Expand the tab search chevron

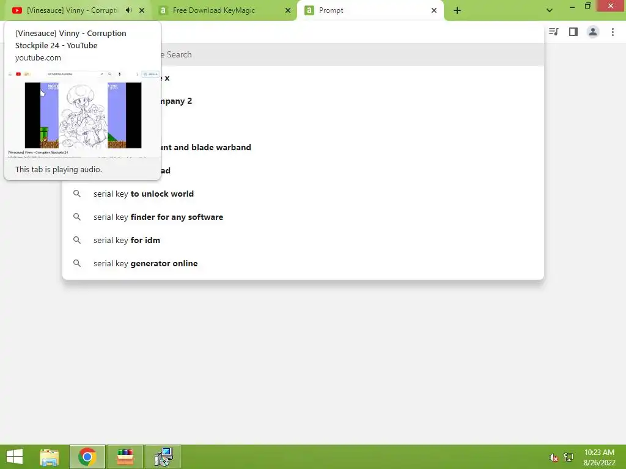pyautogui.click(x=550, y=10)
